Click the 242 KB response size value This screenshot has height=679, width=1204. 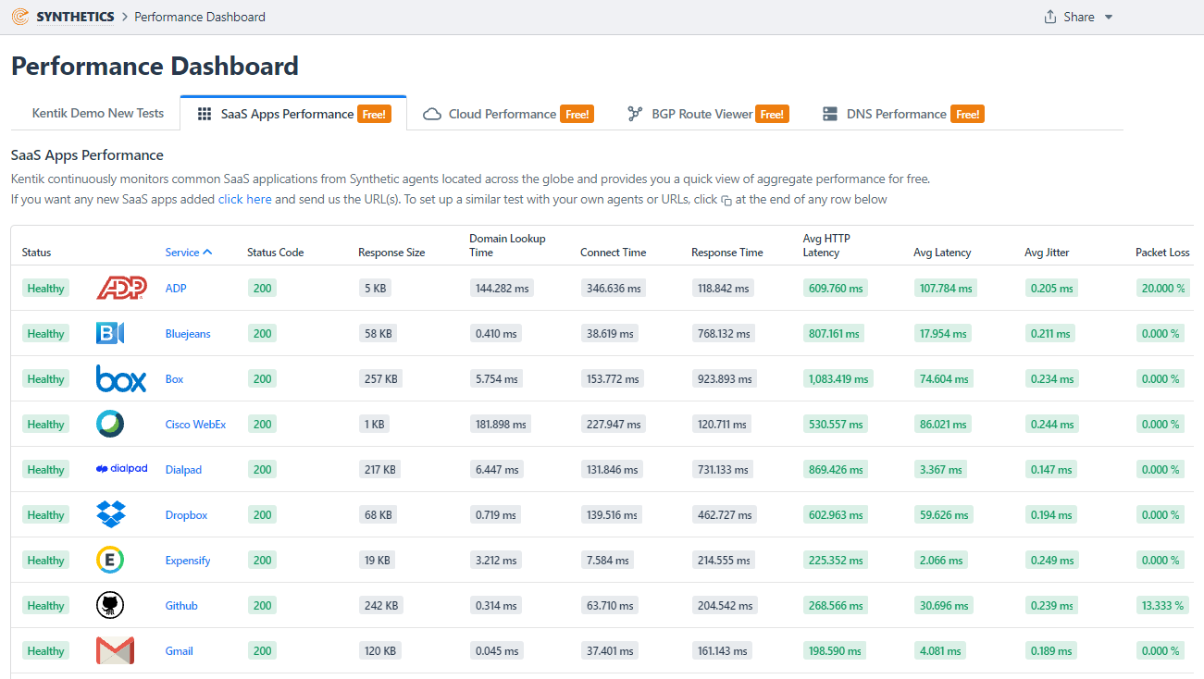pyautogui.click(x=381, y=606)
